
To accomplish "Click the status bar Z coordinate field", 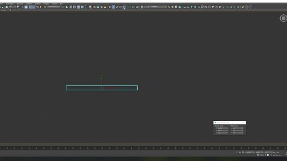I will pyautogui.click(x=268, y=152).
